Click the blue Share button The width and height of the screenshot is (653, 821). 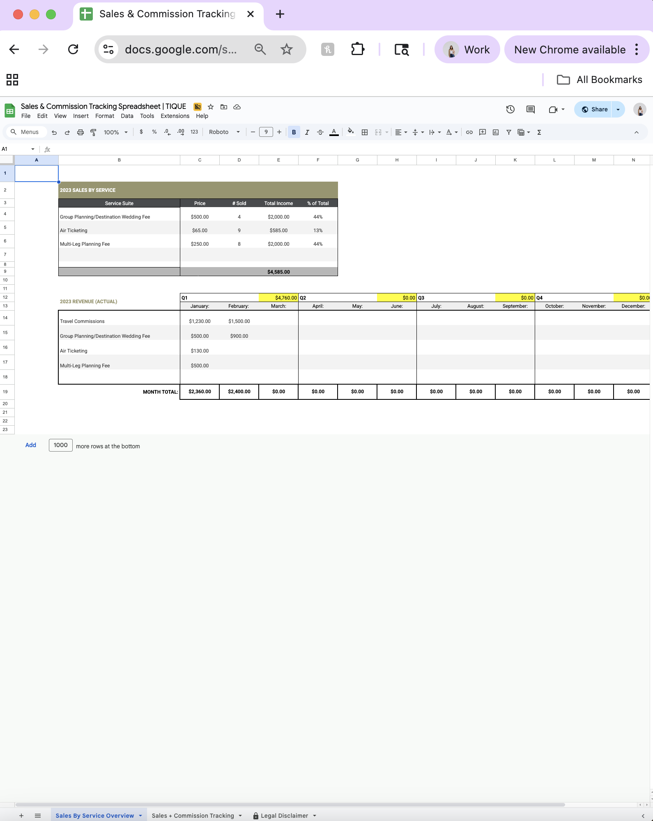(594, 109)
